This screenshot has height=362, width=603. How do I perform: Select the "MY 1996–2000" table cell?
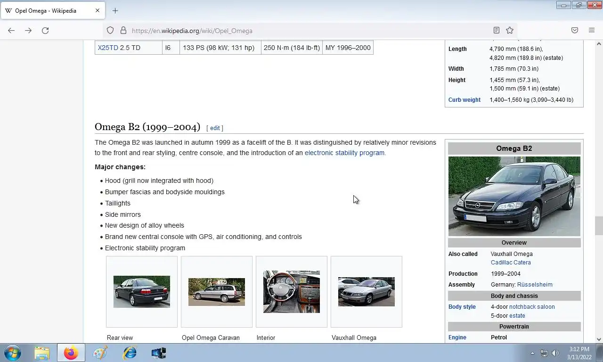click(x=348, y=48)
